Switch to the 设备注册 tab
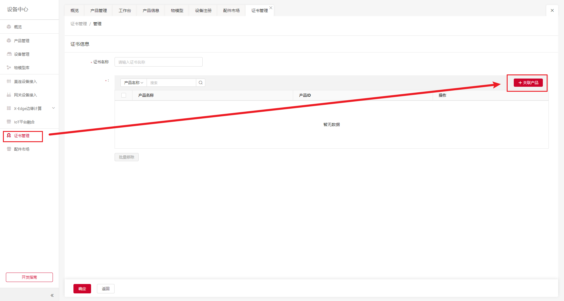The image size is (564, 301). [203, 11]
